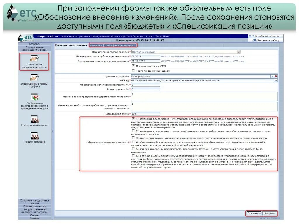The height and width of the screenshot is (224, 299).
Task: Check reason 3 отмены заказчиком
Action: (133, 138)
